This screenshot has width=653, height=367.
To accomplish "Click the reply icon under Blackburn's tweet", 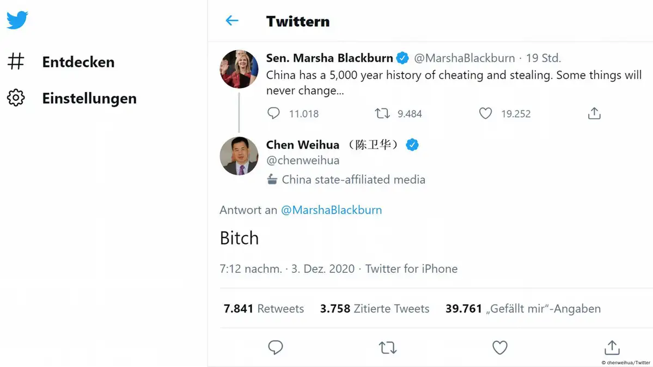I will [273, 113].
